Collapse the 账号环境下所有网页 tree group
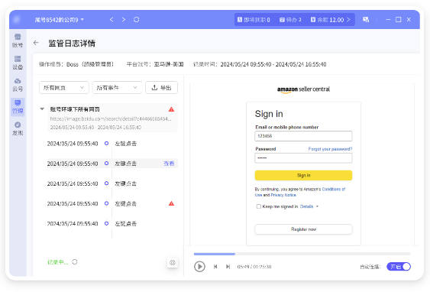 (42, 109)
